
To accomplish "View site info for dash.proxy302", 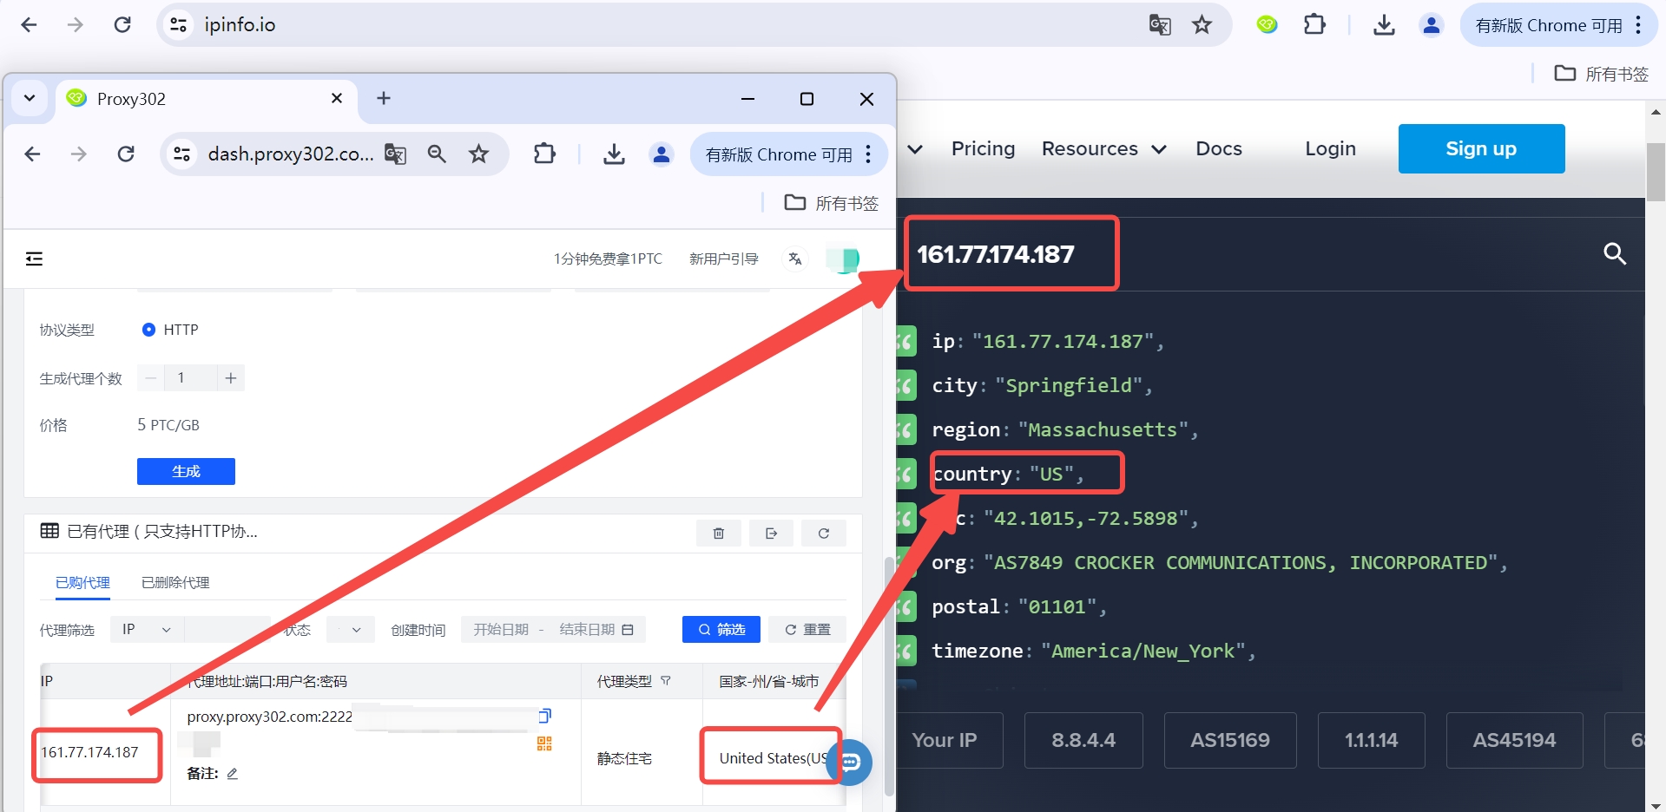I will click(181, 154).
